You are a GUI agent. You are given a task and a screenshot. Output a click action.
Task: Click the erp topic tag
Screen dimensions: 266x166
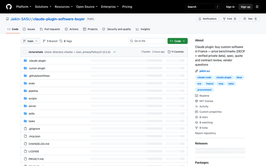tap(199, 84)
